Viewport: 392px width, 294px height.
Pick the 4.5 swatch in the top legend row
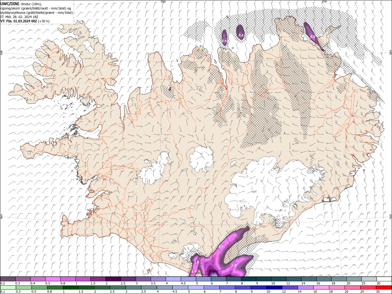[188, 279]
